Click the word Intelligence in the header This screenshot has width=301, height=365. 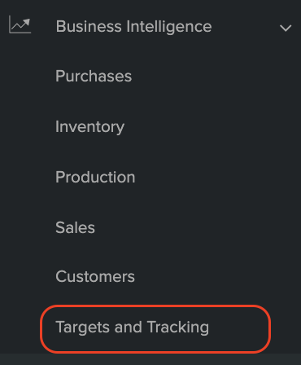169,27
